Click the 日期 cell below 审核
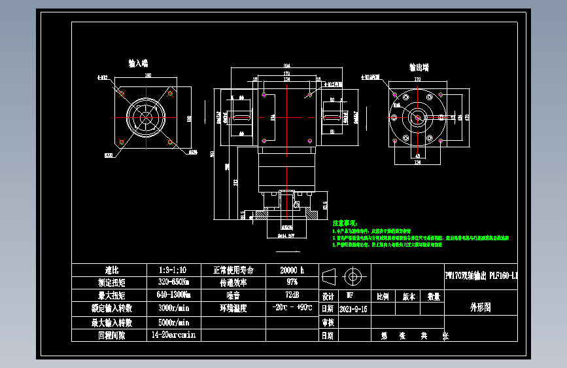Screen dimensions: 567x368 pos(328,335)
